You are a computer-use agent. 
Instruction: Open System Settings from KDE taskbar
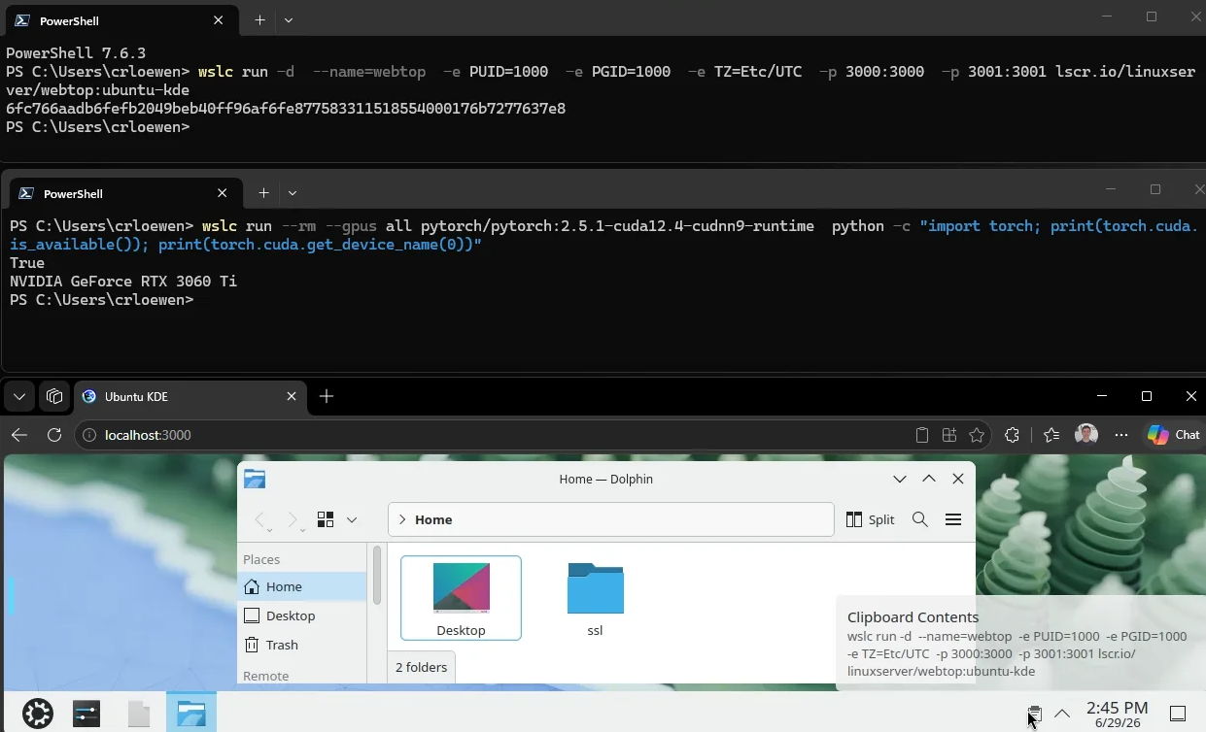[86, 714]
